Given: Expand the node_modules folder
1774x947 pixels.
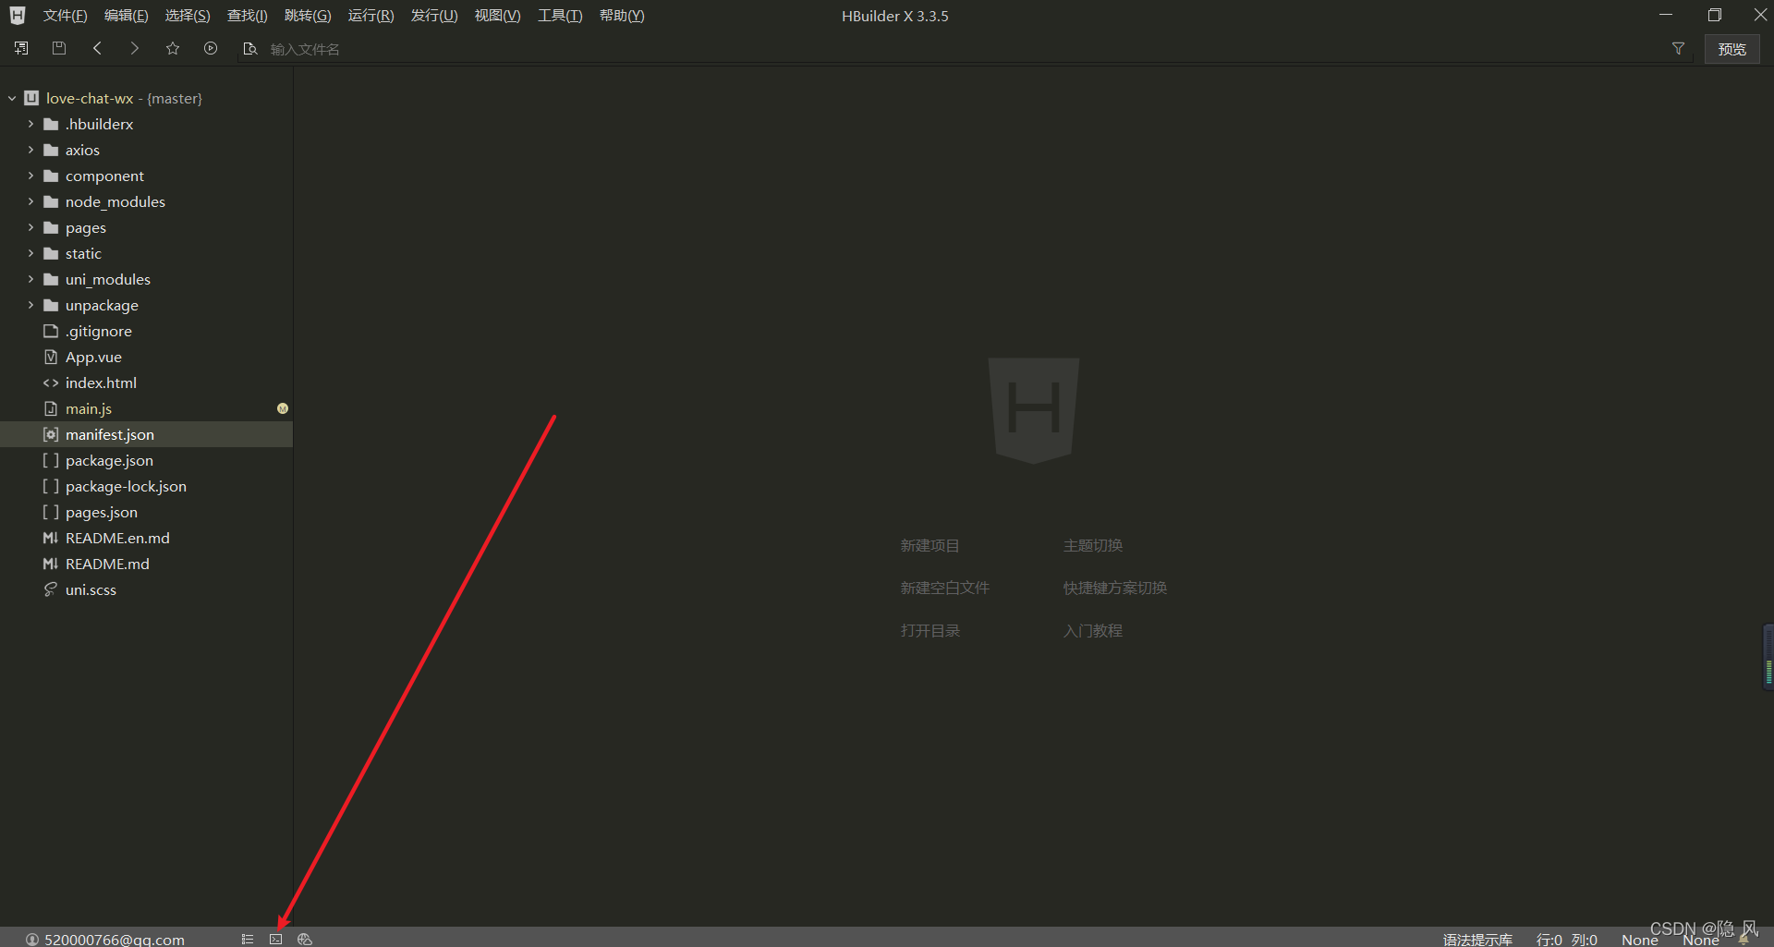Looking at the screenshot, I should click(x=30, y=201).
